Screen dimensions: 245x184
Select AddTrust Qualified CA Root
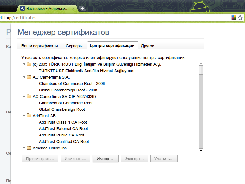64,141
